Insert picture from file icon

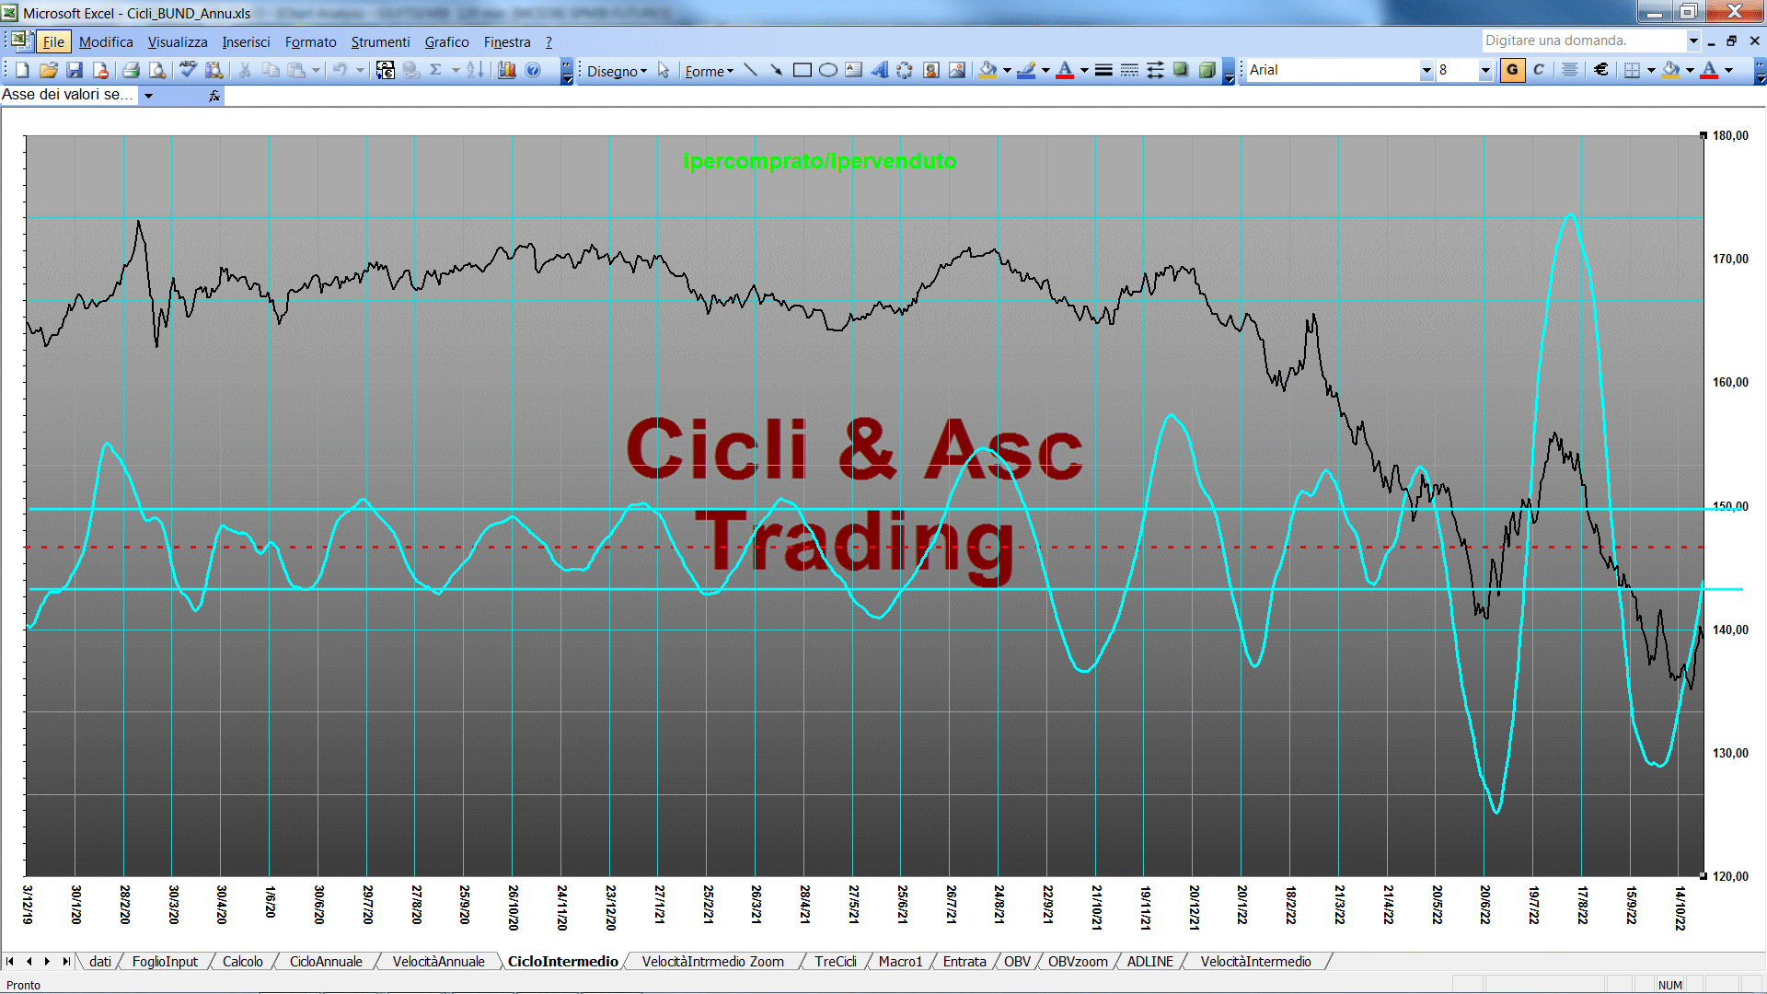(x=956, y=70)
